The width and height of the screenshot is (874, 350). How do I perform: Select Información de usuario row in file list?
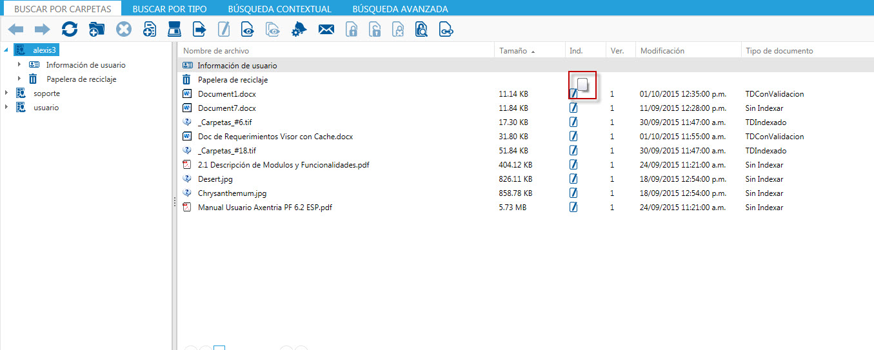click(x=525, y=66)
